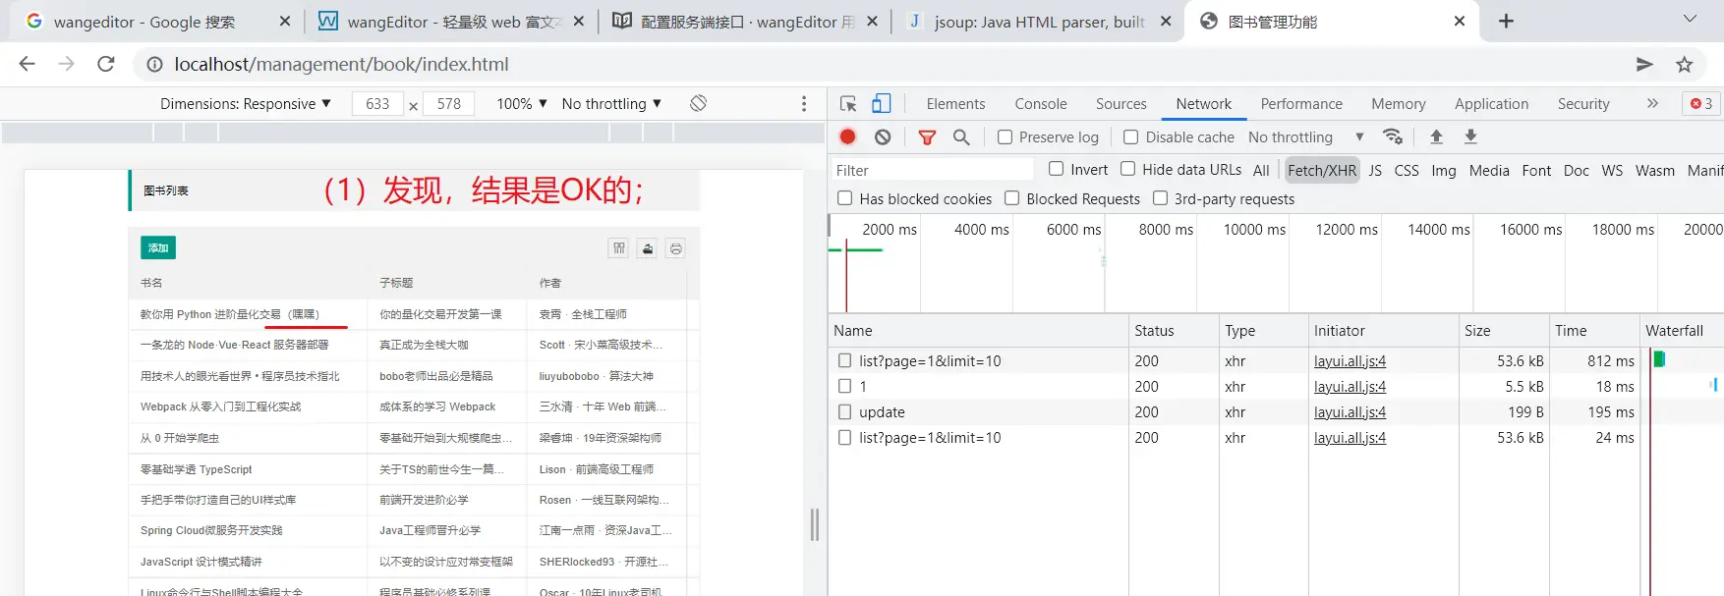Check Has blocked cookies
This screenshot has height=596, width=1724.
[x=844, y=198]
